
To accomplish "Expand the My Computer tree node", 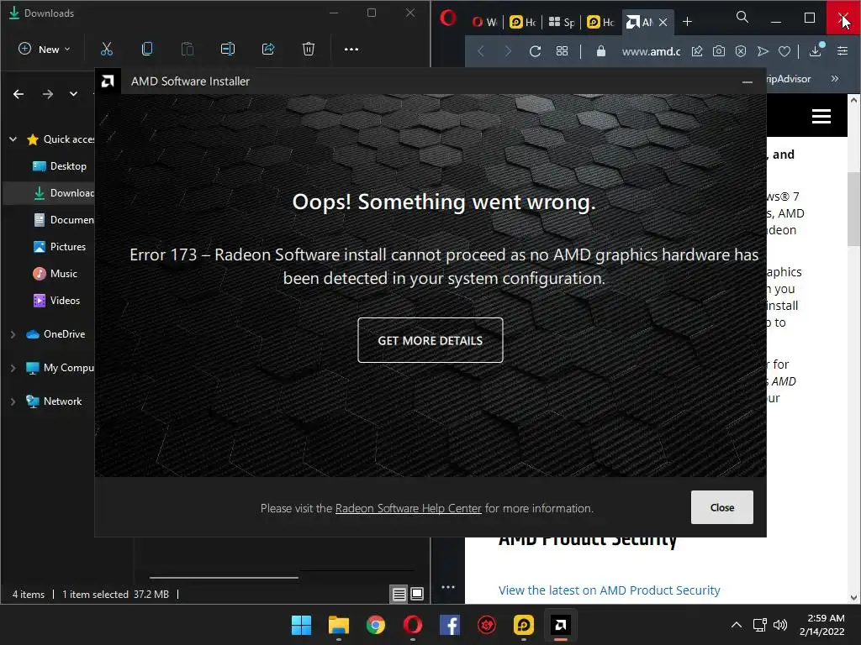I will 13,368.
